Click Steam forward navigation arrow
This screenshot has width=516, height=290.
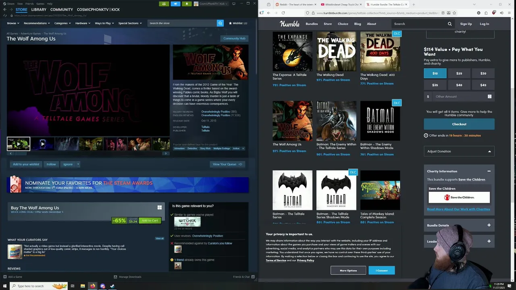click(10, 9)
